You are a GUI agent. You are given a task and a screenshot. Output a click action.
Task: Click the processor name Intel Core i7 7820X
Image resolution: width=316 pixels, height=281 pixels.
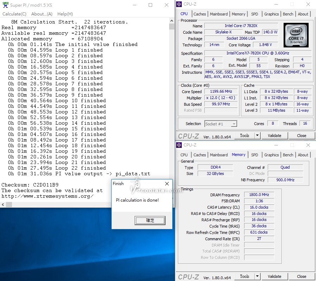pos(241,26)
